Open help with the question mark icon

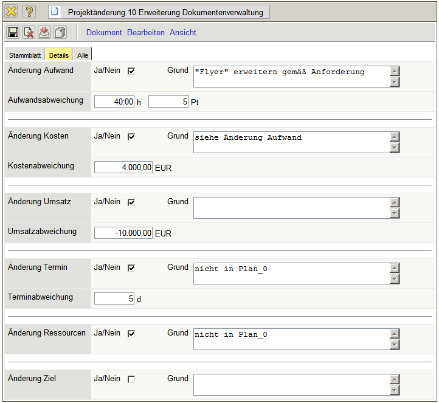click(x=29, y=12)
